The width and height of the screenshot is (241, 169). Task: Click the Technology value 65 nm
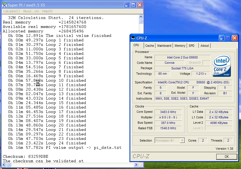pyautogui.click(x=162, y=74)
